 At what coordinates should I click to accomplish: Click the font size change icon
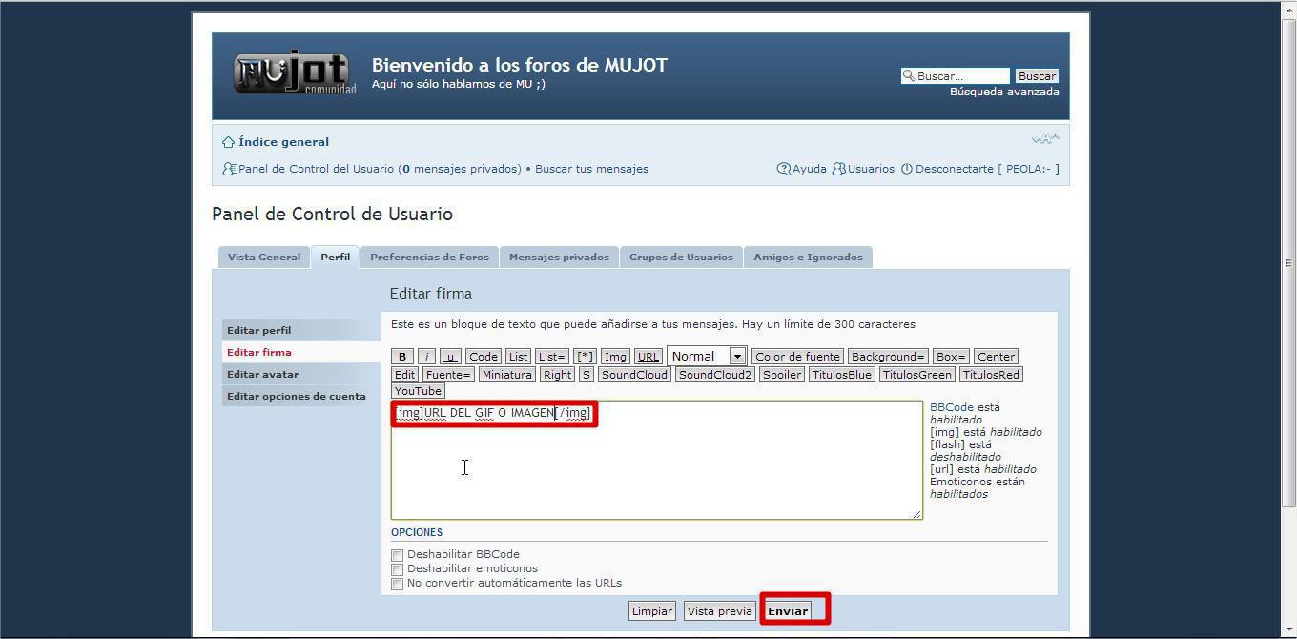(x=1044, y=139)
